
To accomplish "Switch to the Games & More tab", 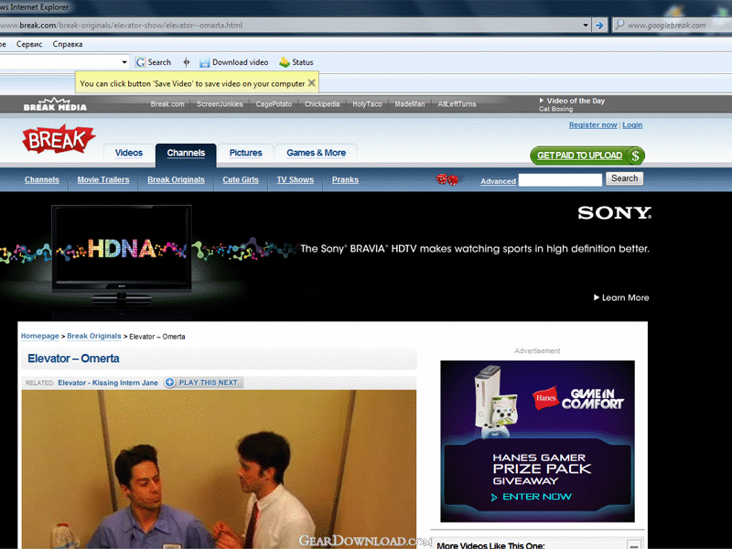I will point(316,153).
